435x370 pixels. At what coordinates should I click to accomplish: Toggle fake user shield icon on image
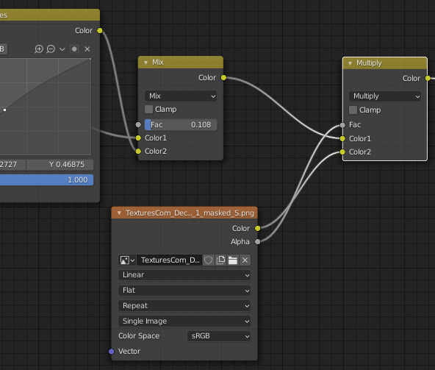point(209,260)
